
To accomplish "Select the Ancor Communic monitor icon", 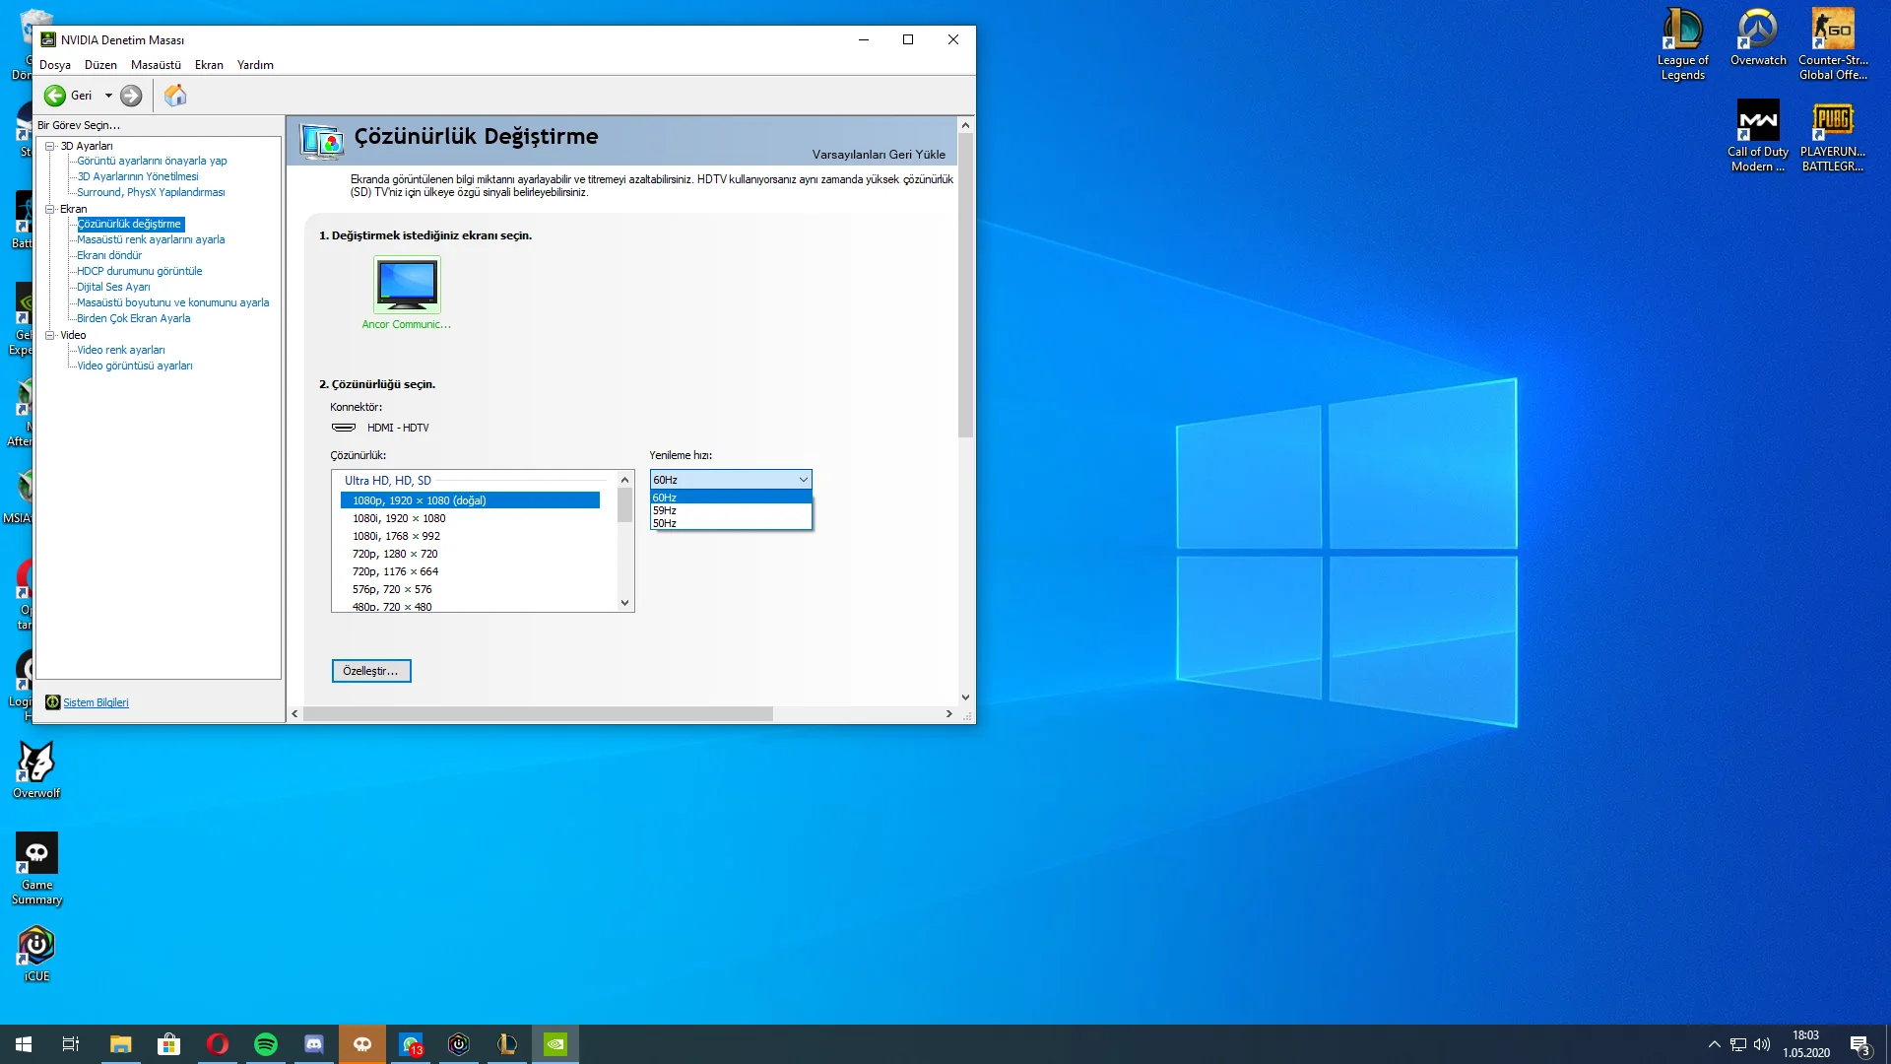I will [x=407, y=285].
